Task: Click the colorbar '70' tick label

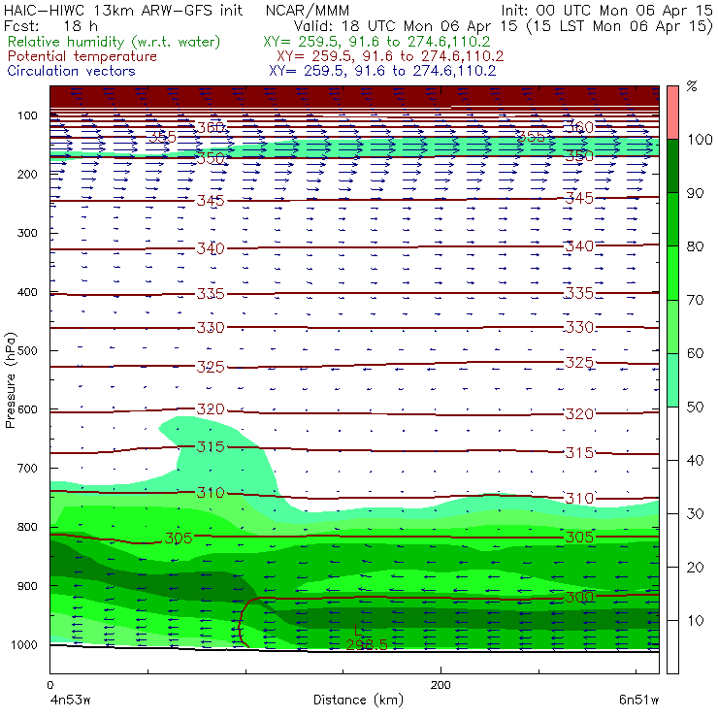Action: tap(695, 300)
